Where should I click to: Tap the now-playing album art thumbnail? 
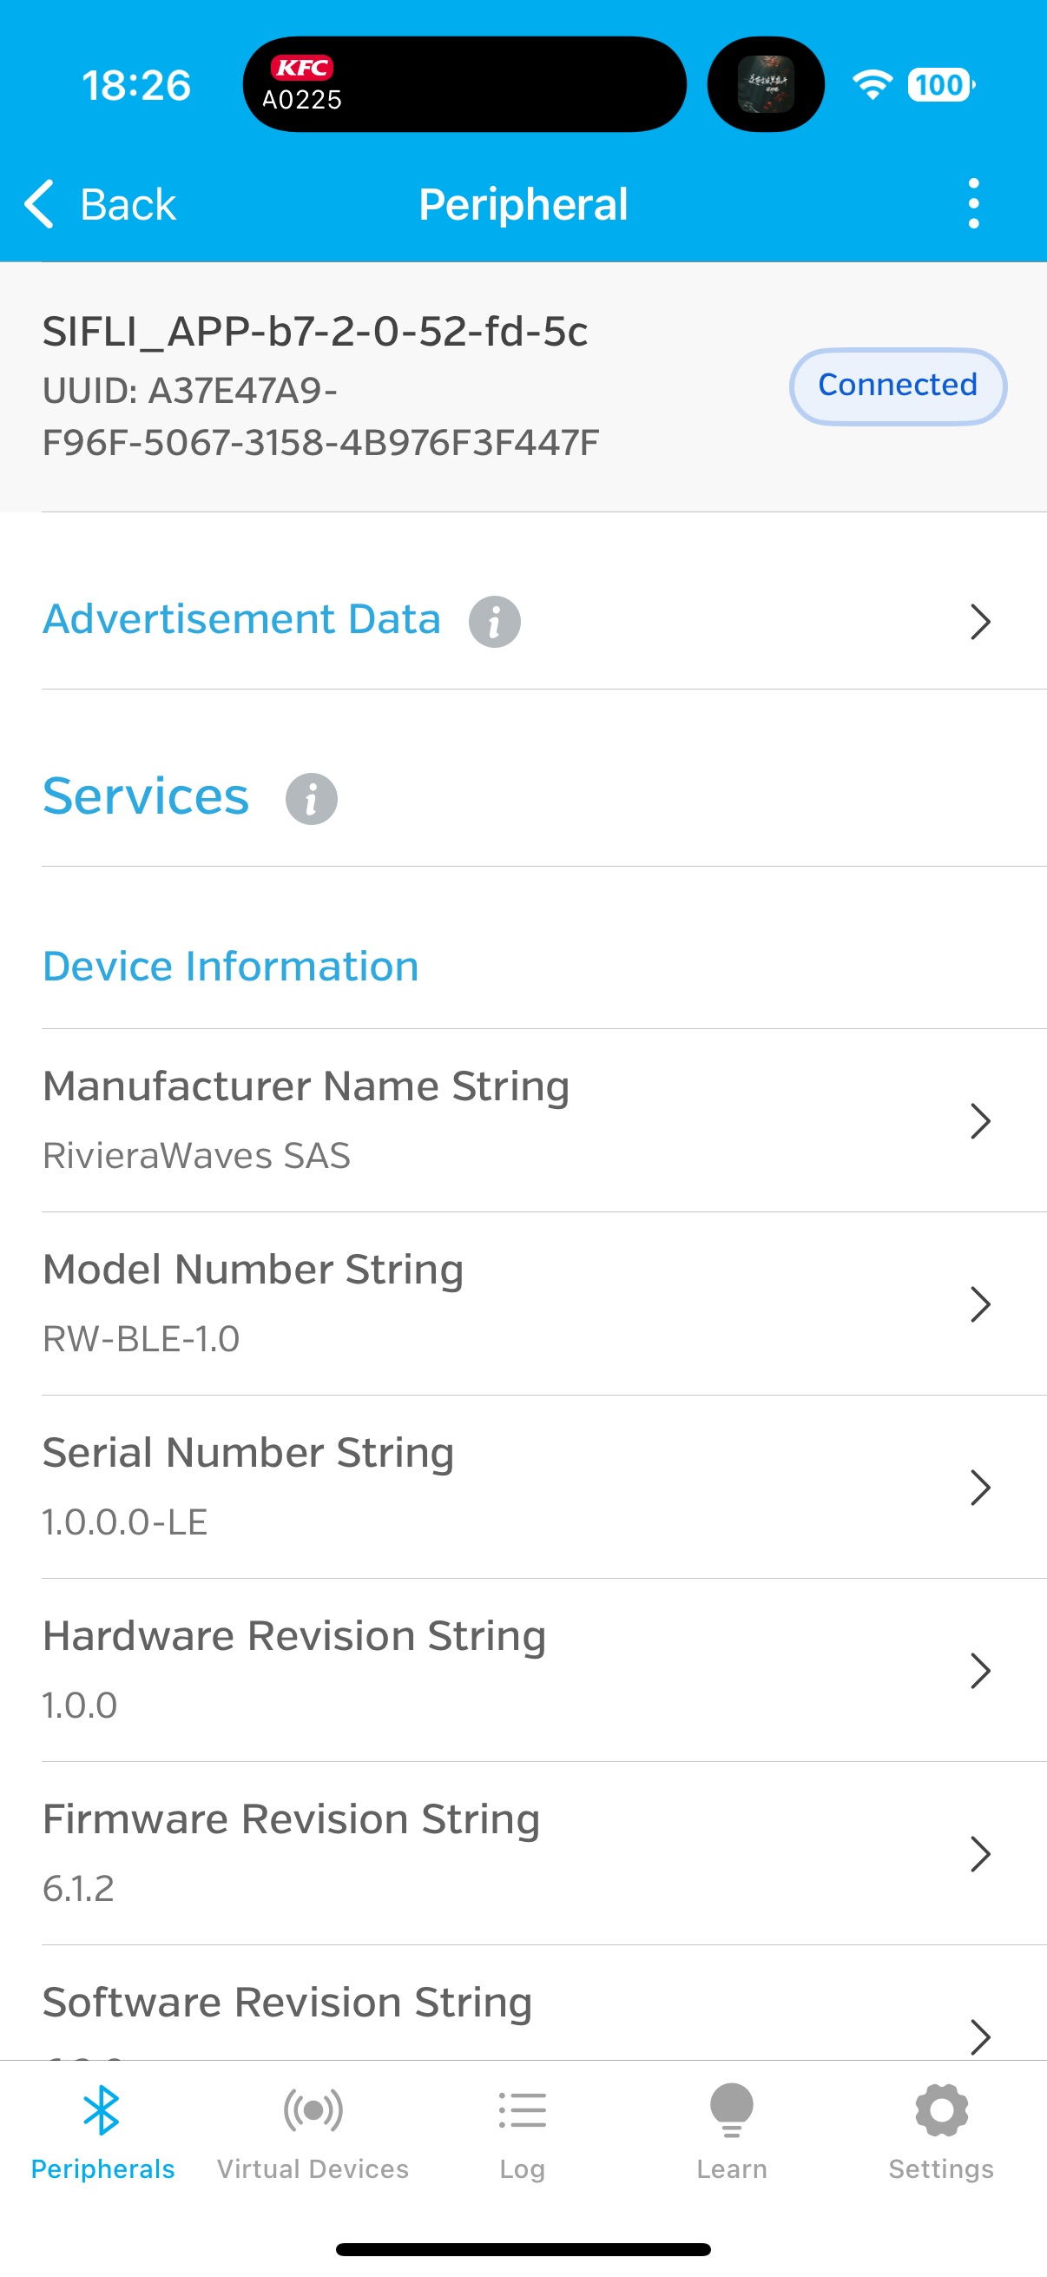click(765, 85)
